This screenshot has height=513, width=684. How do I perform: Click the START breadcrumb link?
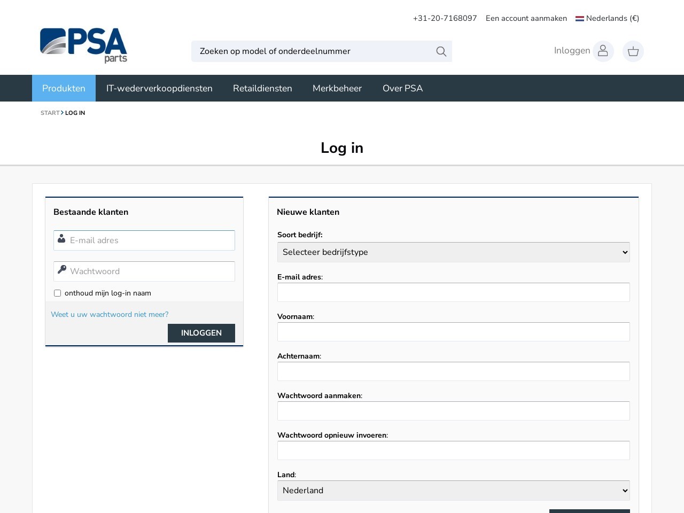(50, 113)
